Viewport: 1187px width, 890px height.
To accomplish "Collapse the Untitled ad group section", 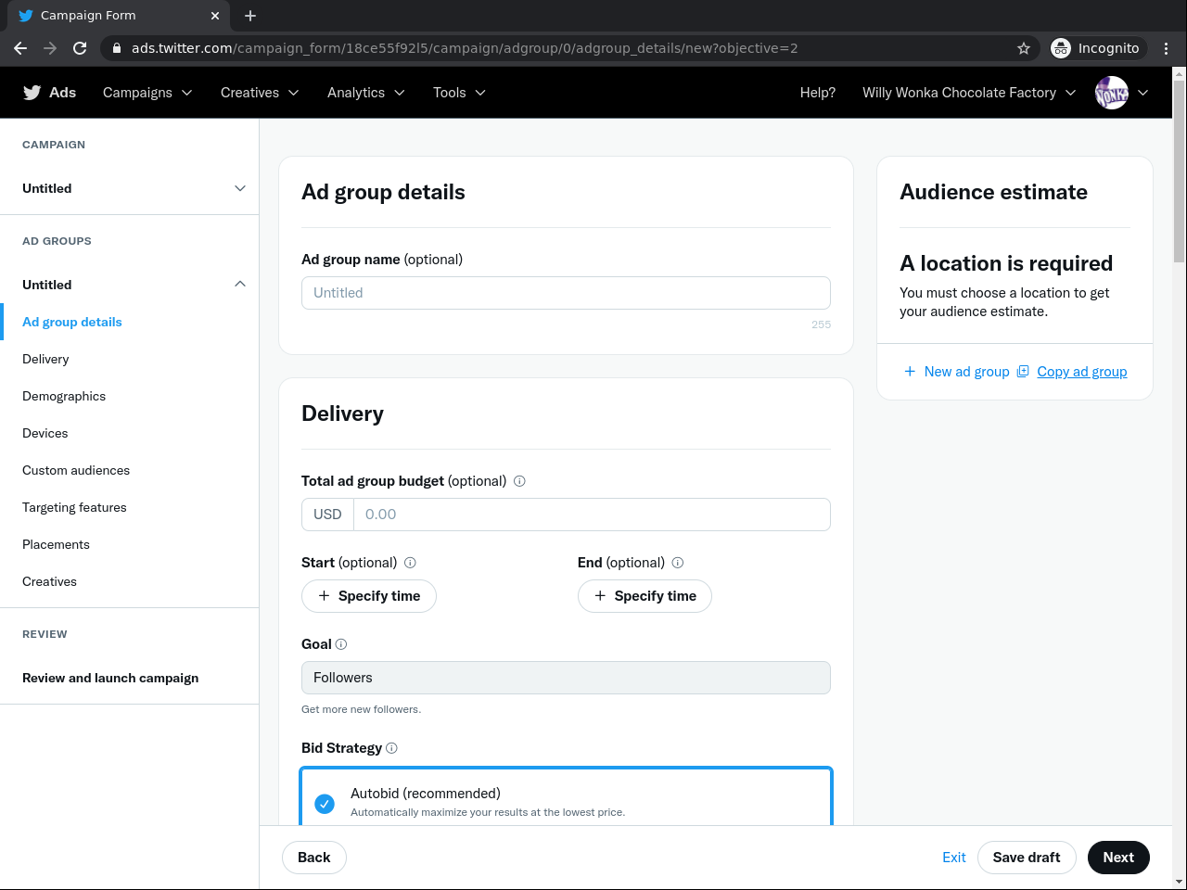I will (240, 285).
